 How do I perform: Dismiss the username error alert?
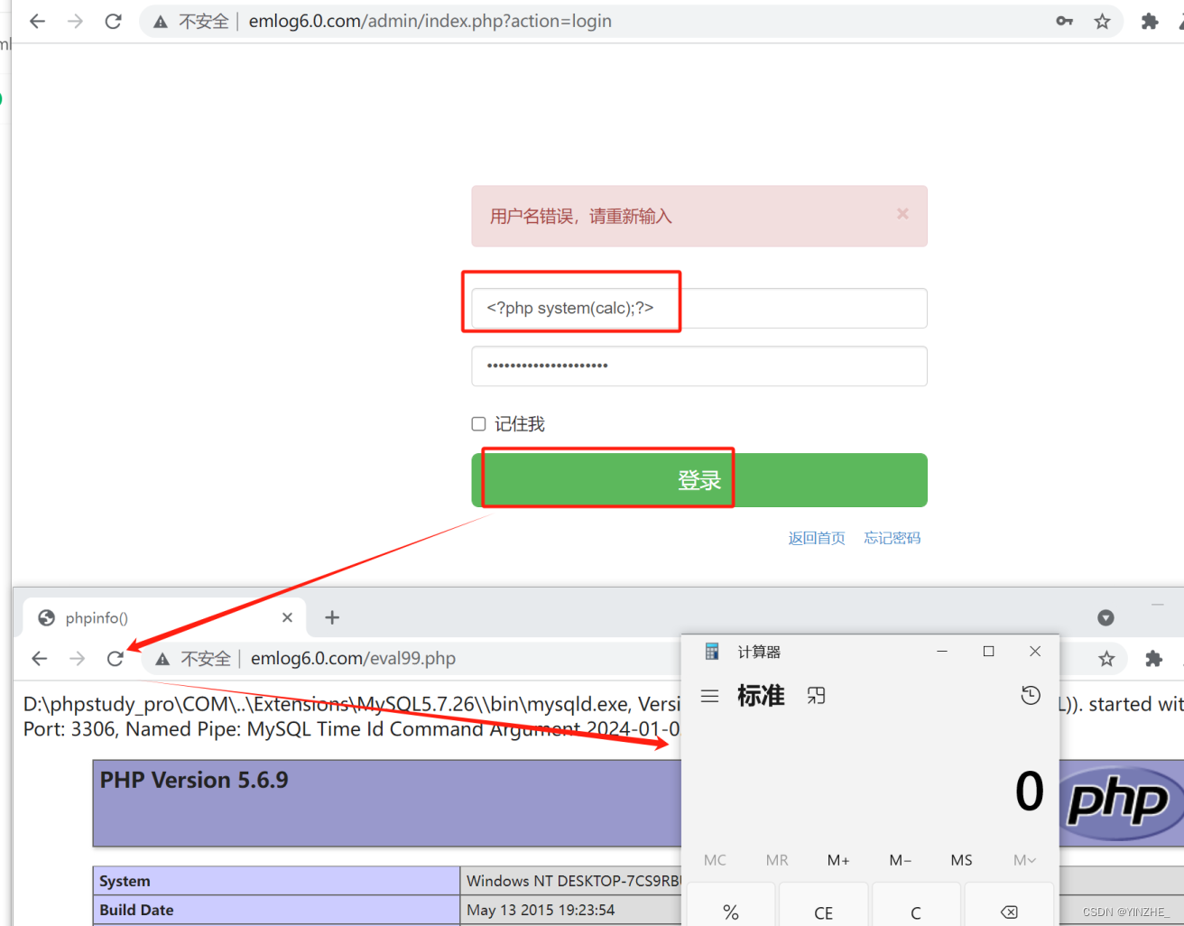click(902, 214)
